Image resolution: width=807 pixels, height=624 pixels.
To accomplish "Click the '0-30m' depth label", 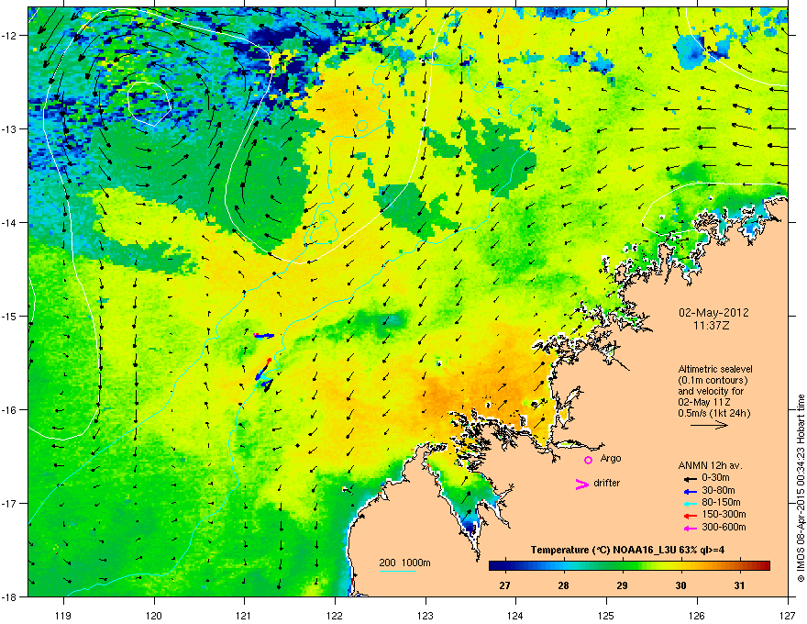I will point(715,478).
